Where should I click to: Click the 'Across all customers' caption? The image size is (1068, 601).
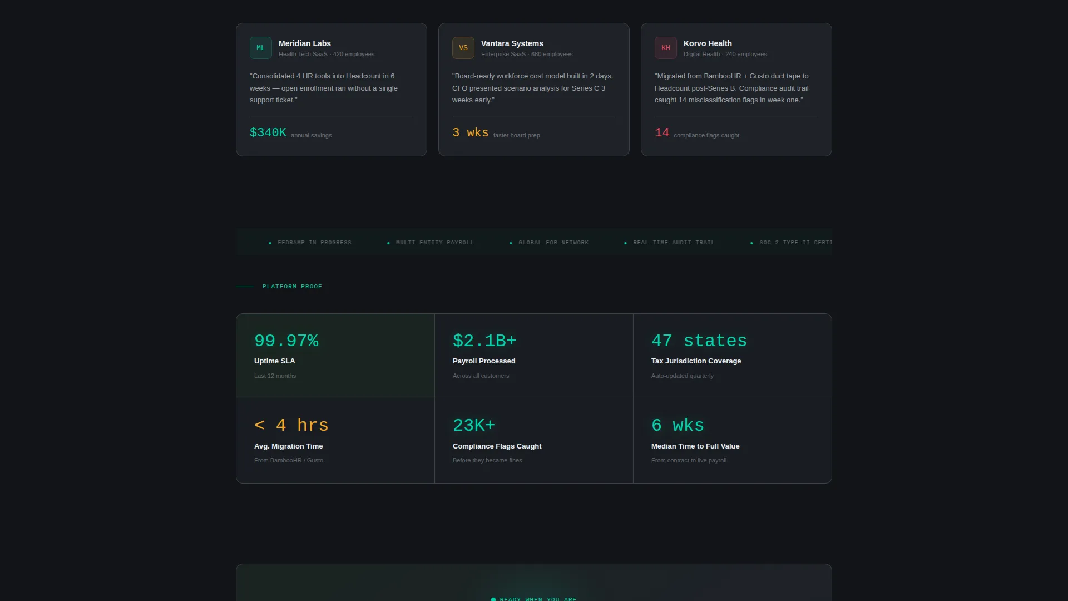coord(481,376)
